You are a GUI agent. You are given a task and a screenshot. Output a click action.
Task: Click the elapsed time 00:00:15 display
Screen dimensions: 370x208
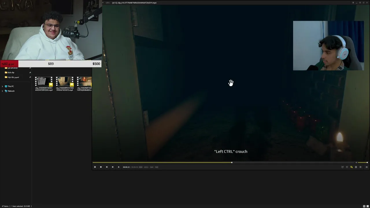pos(126,167)
